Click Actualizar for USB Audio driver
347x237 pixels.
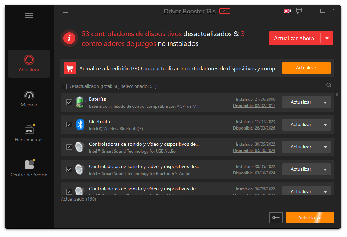(301, 147)
